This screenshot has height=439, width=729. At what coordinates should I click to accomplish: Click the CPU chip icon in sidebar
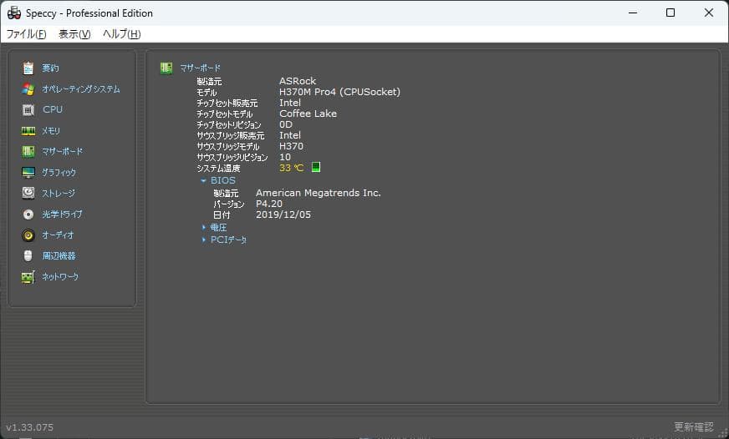point(28,110)
